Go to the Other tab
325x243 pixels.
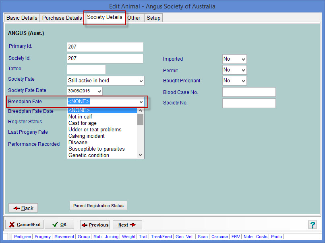[x=134, y=18]
